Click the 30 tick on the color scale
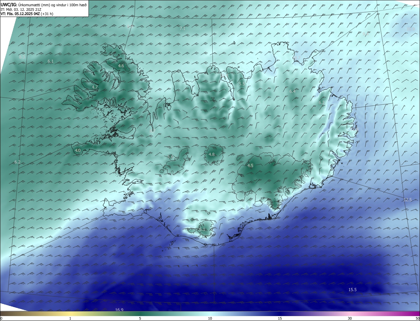The width and height of the screenshot is (420, 321). coord(350,319)
